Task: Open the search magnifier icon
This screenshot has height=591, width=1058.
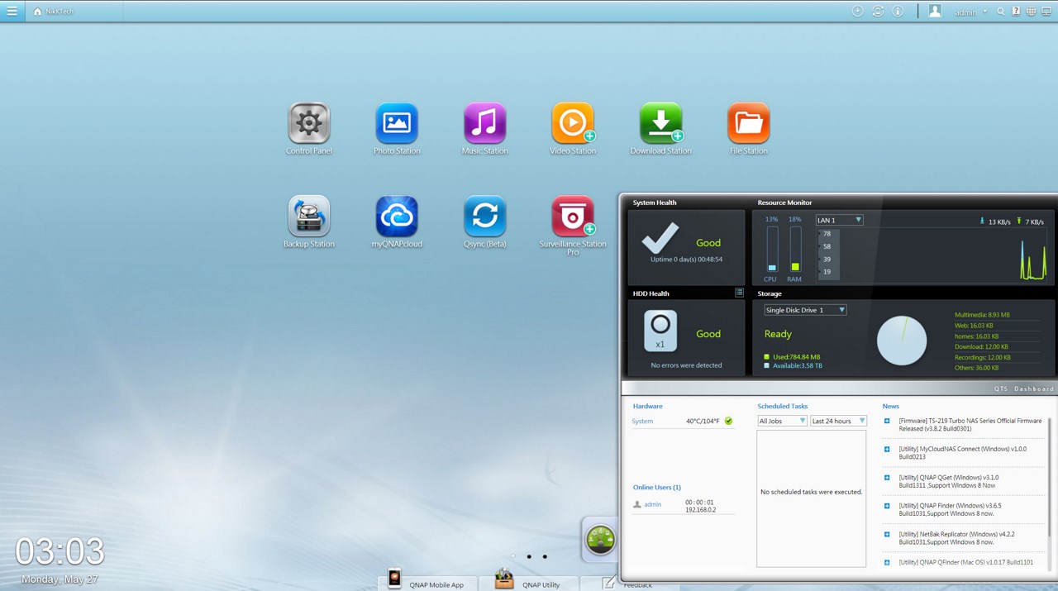Action: pyautogui.click(x=1001, y=12)
